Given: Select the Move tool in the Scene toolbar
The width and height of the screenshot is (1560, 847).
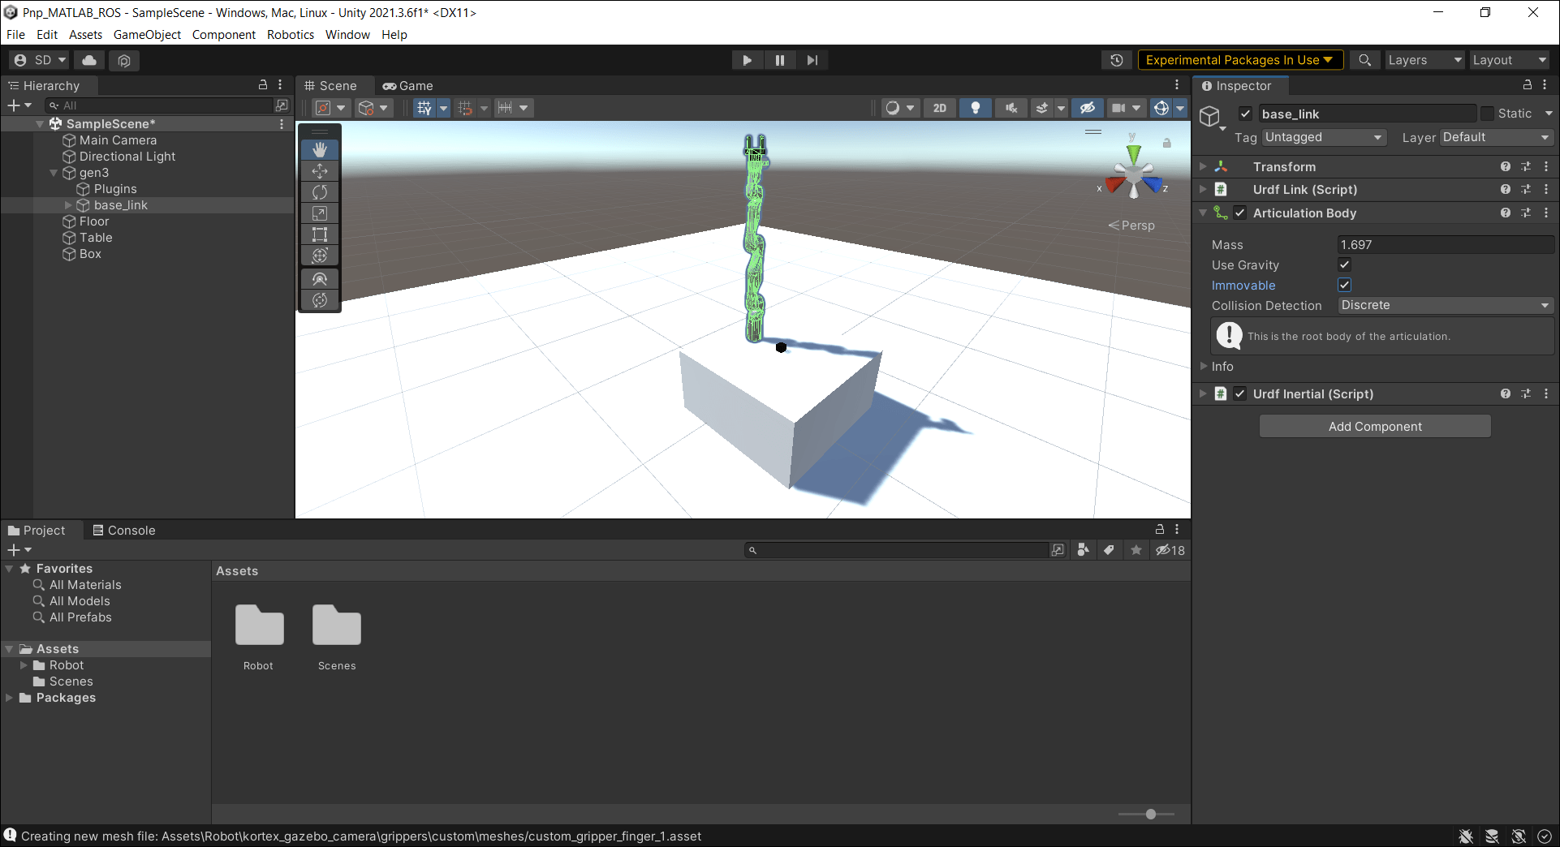Looking at the screenshot, I should tap(320, 170).
